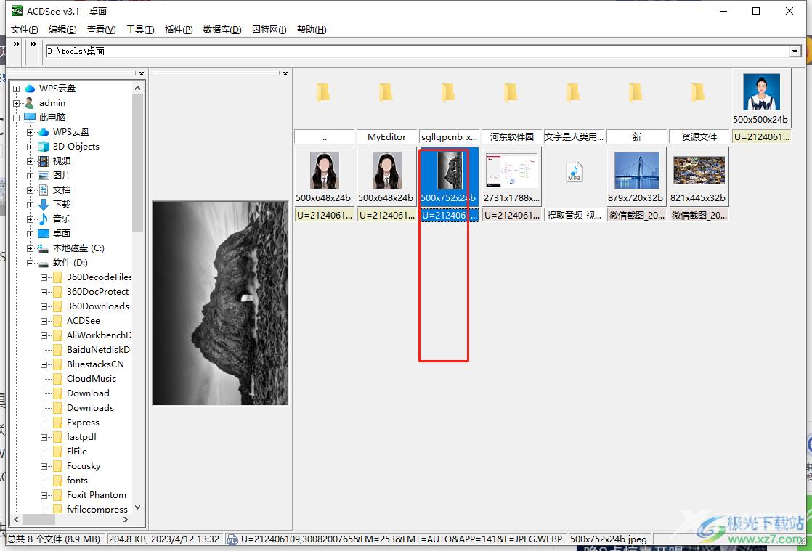Expand the 360DecodeFiles folder node
Screen dimensions: 812x551
(44, 277)
